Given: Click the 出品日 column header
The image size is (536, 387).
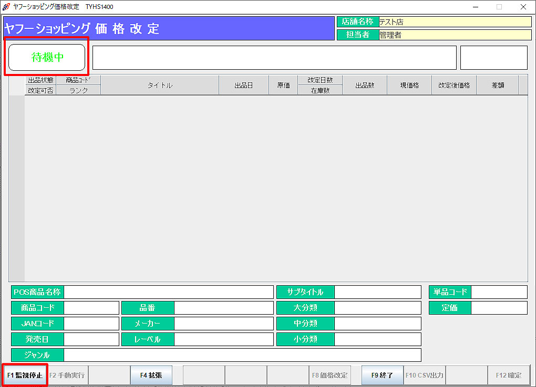Looking at the screenshot, I should (x=244, y=85).
